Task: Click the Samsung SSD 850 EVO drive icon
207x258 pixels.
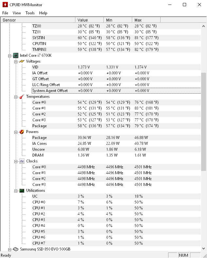Action: [x=16, y=249]
